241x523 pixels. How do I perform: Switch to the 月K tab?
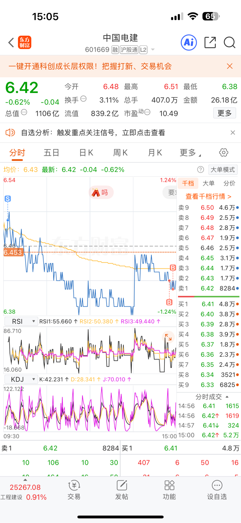coord(155,153)
